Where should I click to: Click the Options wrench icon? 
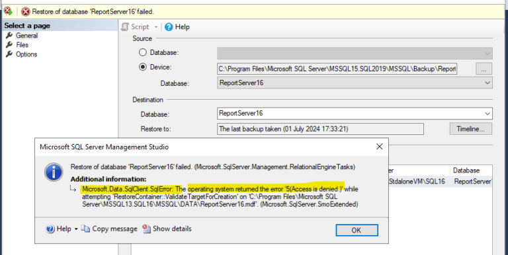[9, 54]
